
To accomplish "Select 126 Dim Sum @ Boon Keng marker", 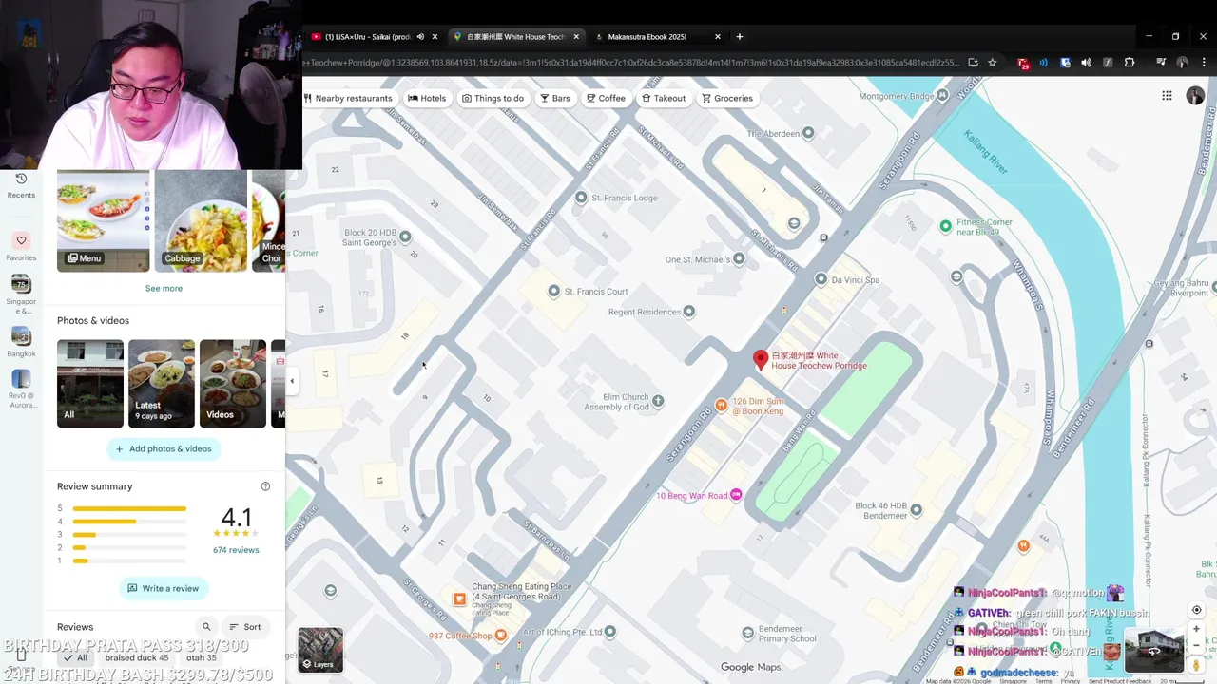I will point(722,406).
